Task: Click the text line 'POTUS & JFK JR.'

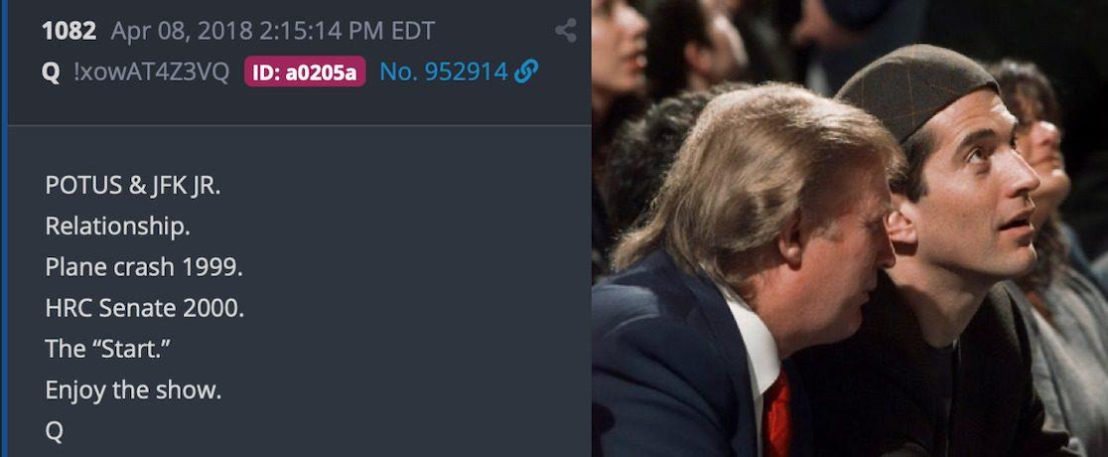Action: [133, 186]
